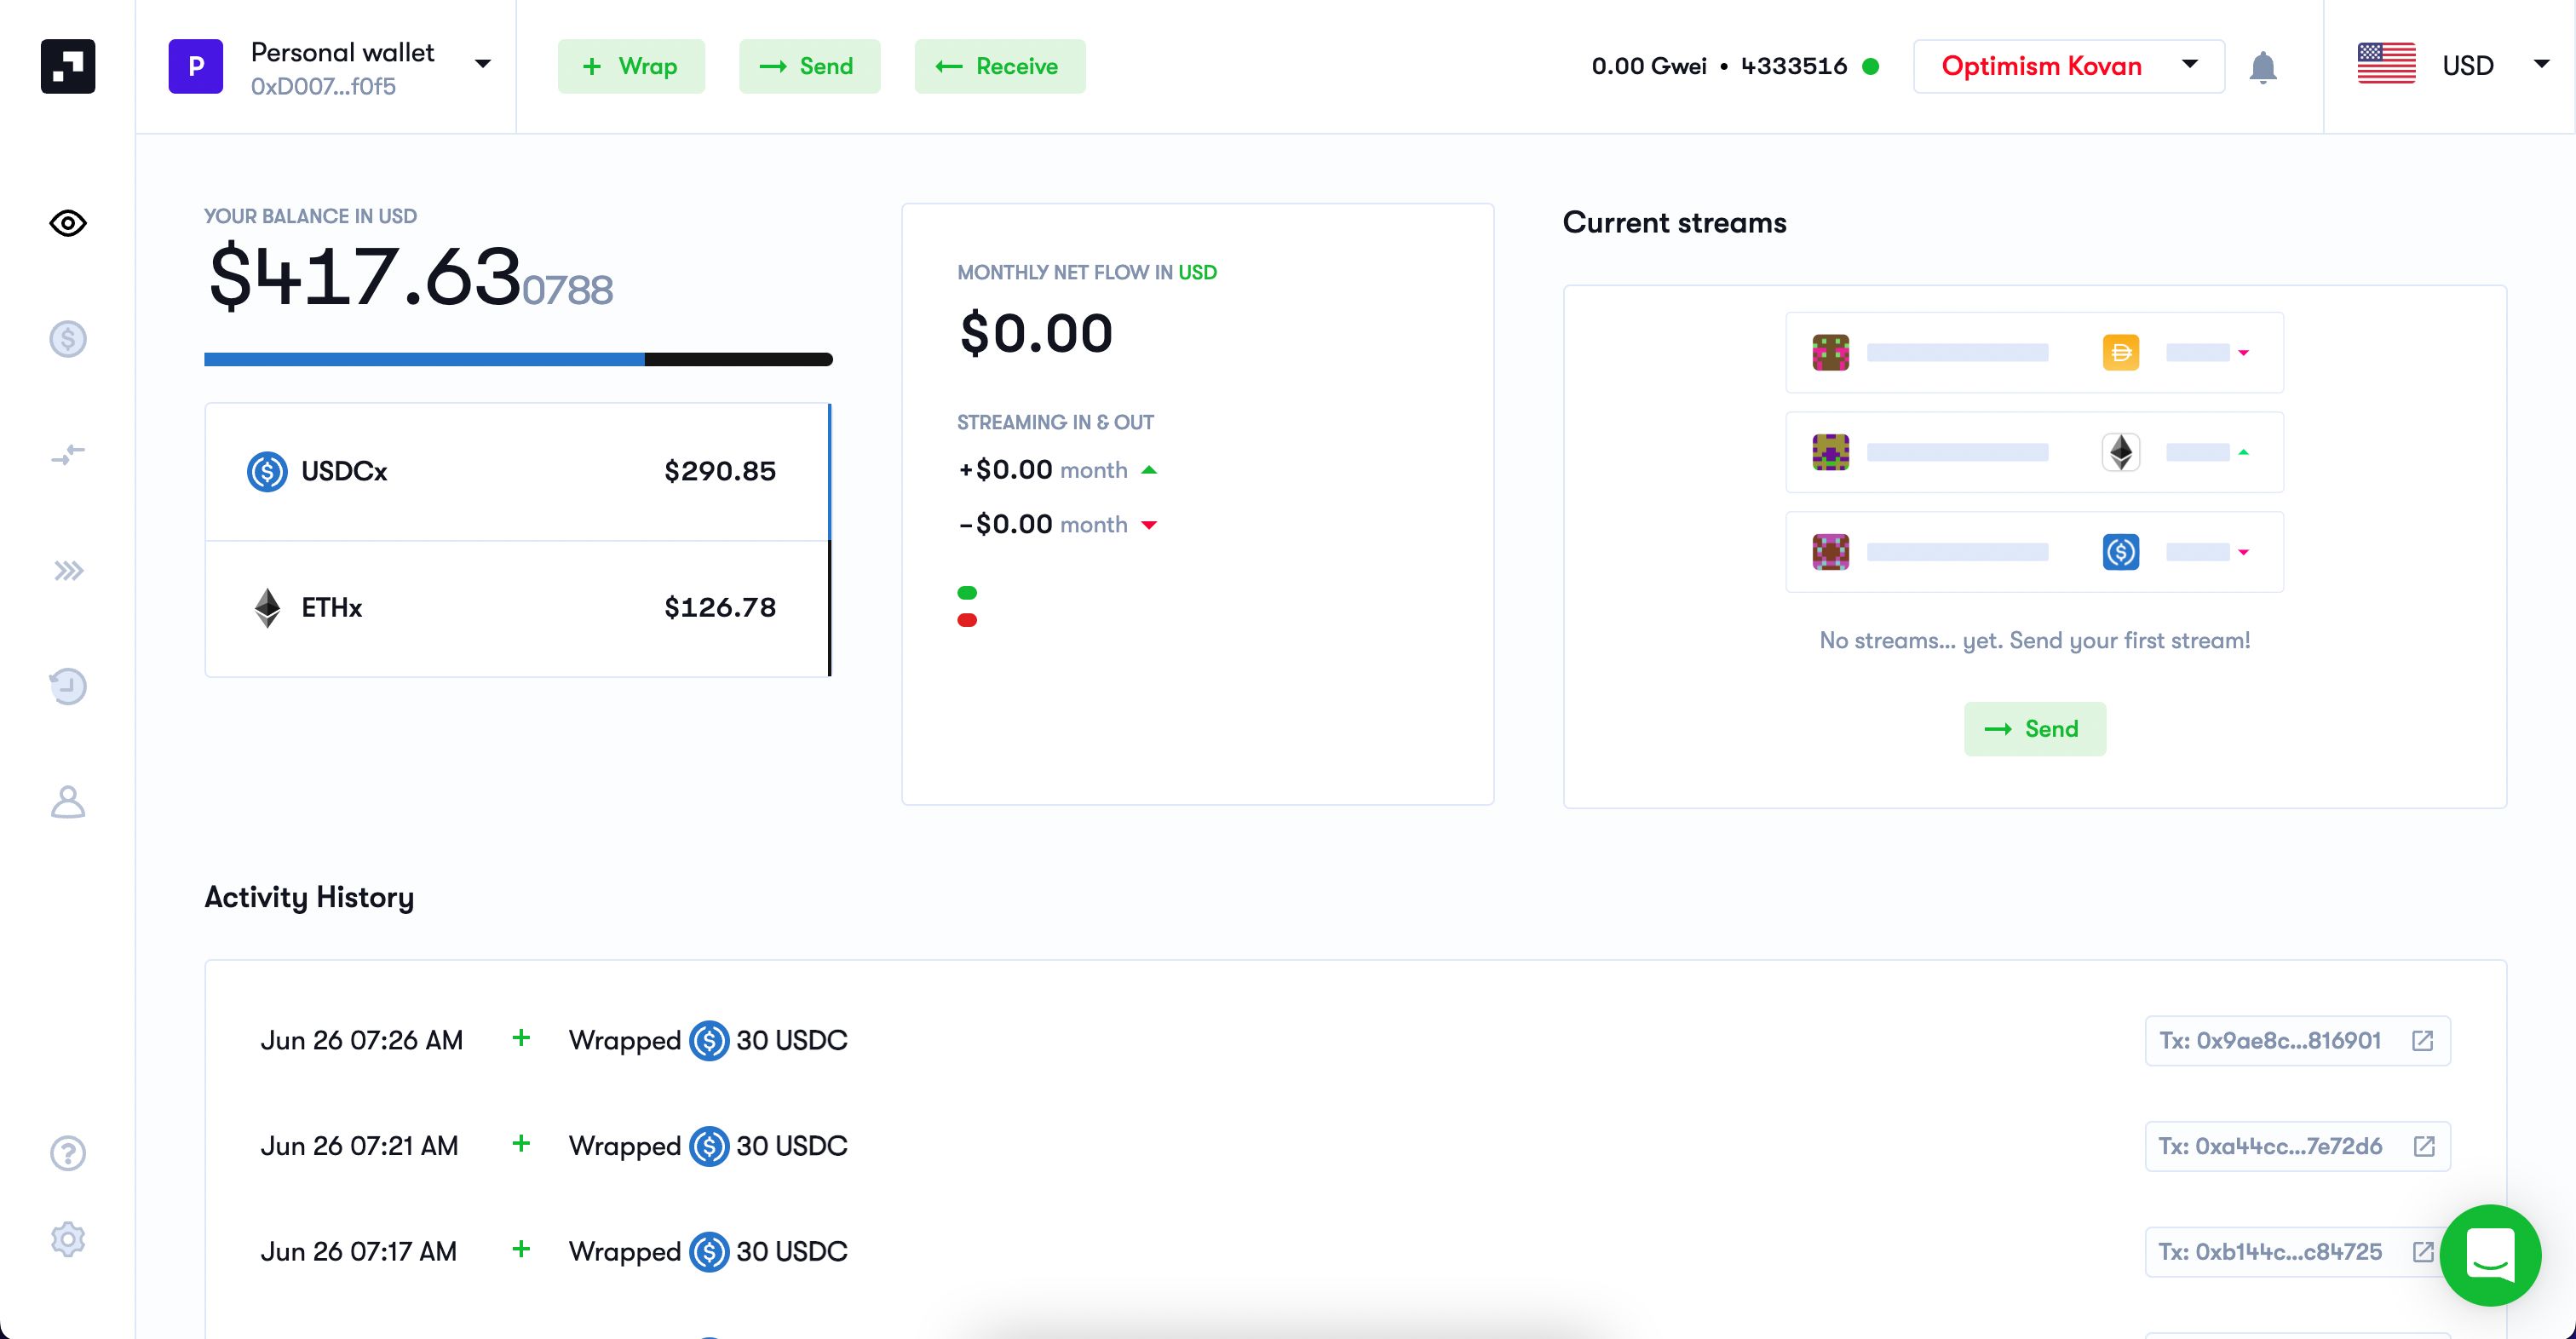Screen dimensions: 2576x1339
Task: Click green USD label in Monthly Net Flow
Action: [x=1197, y=273]
